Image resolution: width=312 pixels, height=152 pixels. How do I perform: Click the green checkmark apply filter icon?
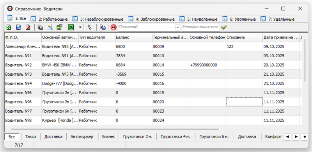pos(223,27)
